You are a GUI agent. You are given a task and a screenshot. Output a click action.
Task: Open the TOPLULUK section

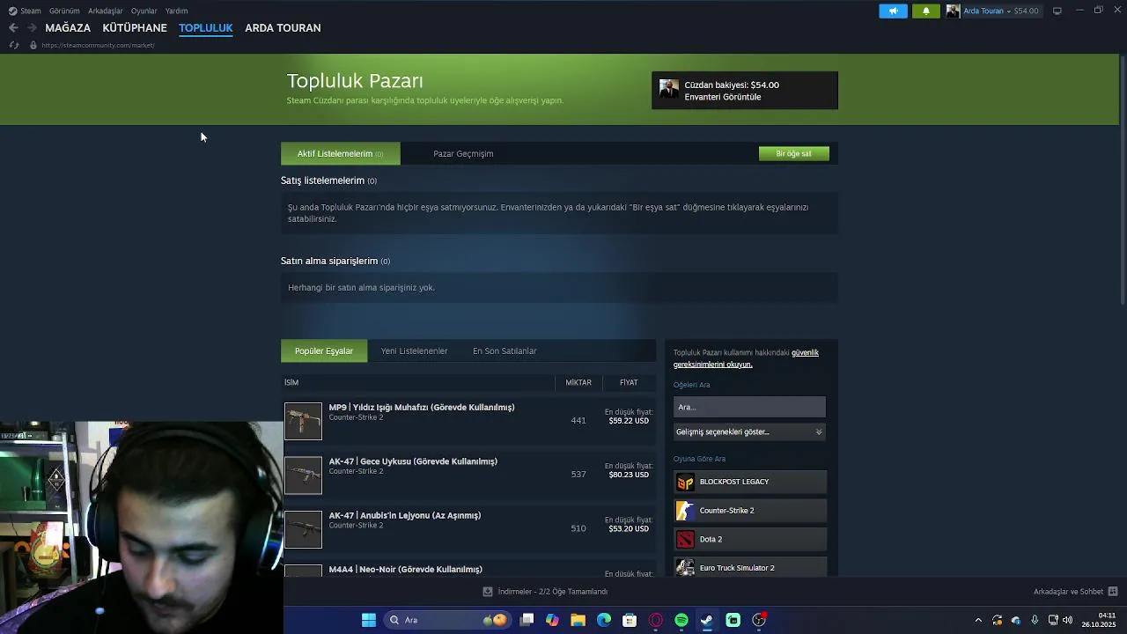click(x=205, y=28)
